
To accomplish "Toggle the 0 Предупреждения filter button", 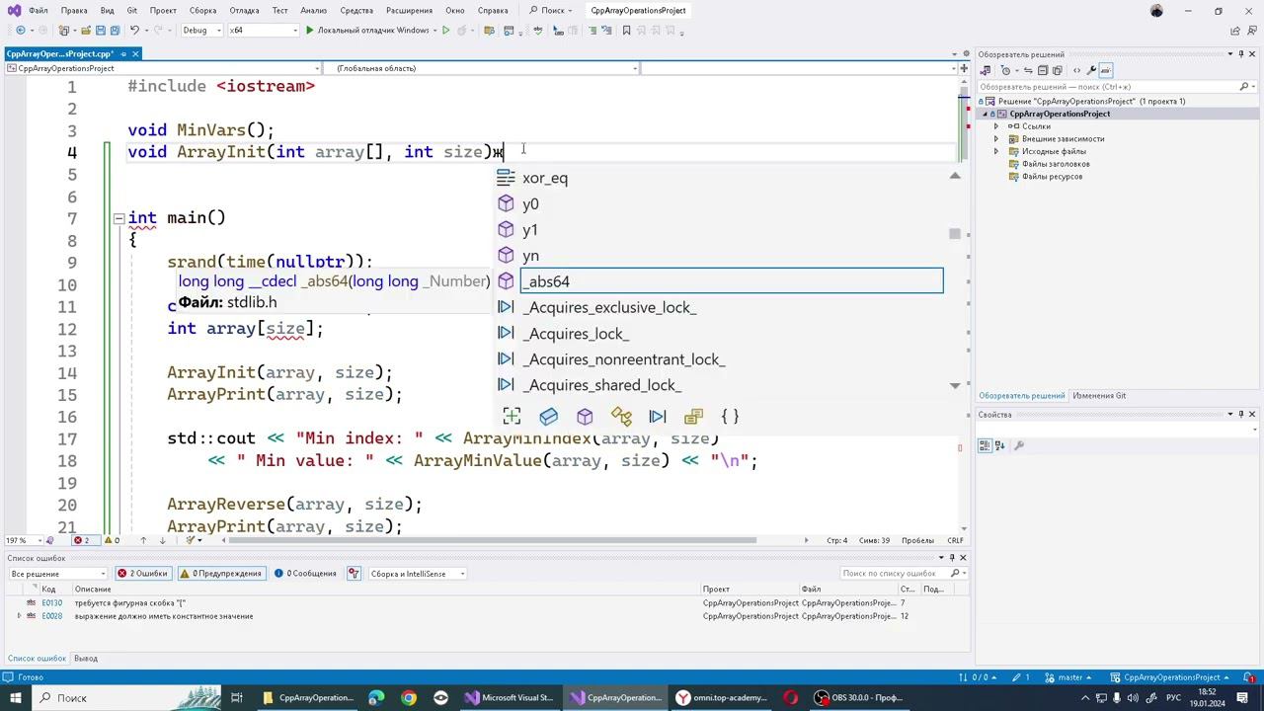I will (221, 574).
